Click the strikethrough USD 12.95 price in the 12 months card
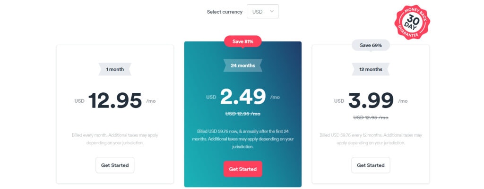484x189 pixels. 371,117
